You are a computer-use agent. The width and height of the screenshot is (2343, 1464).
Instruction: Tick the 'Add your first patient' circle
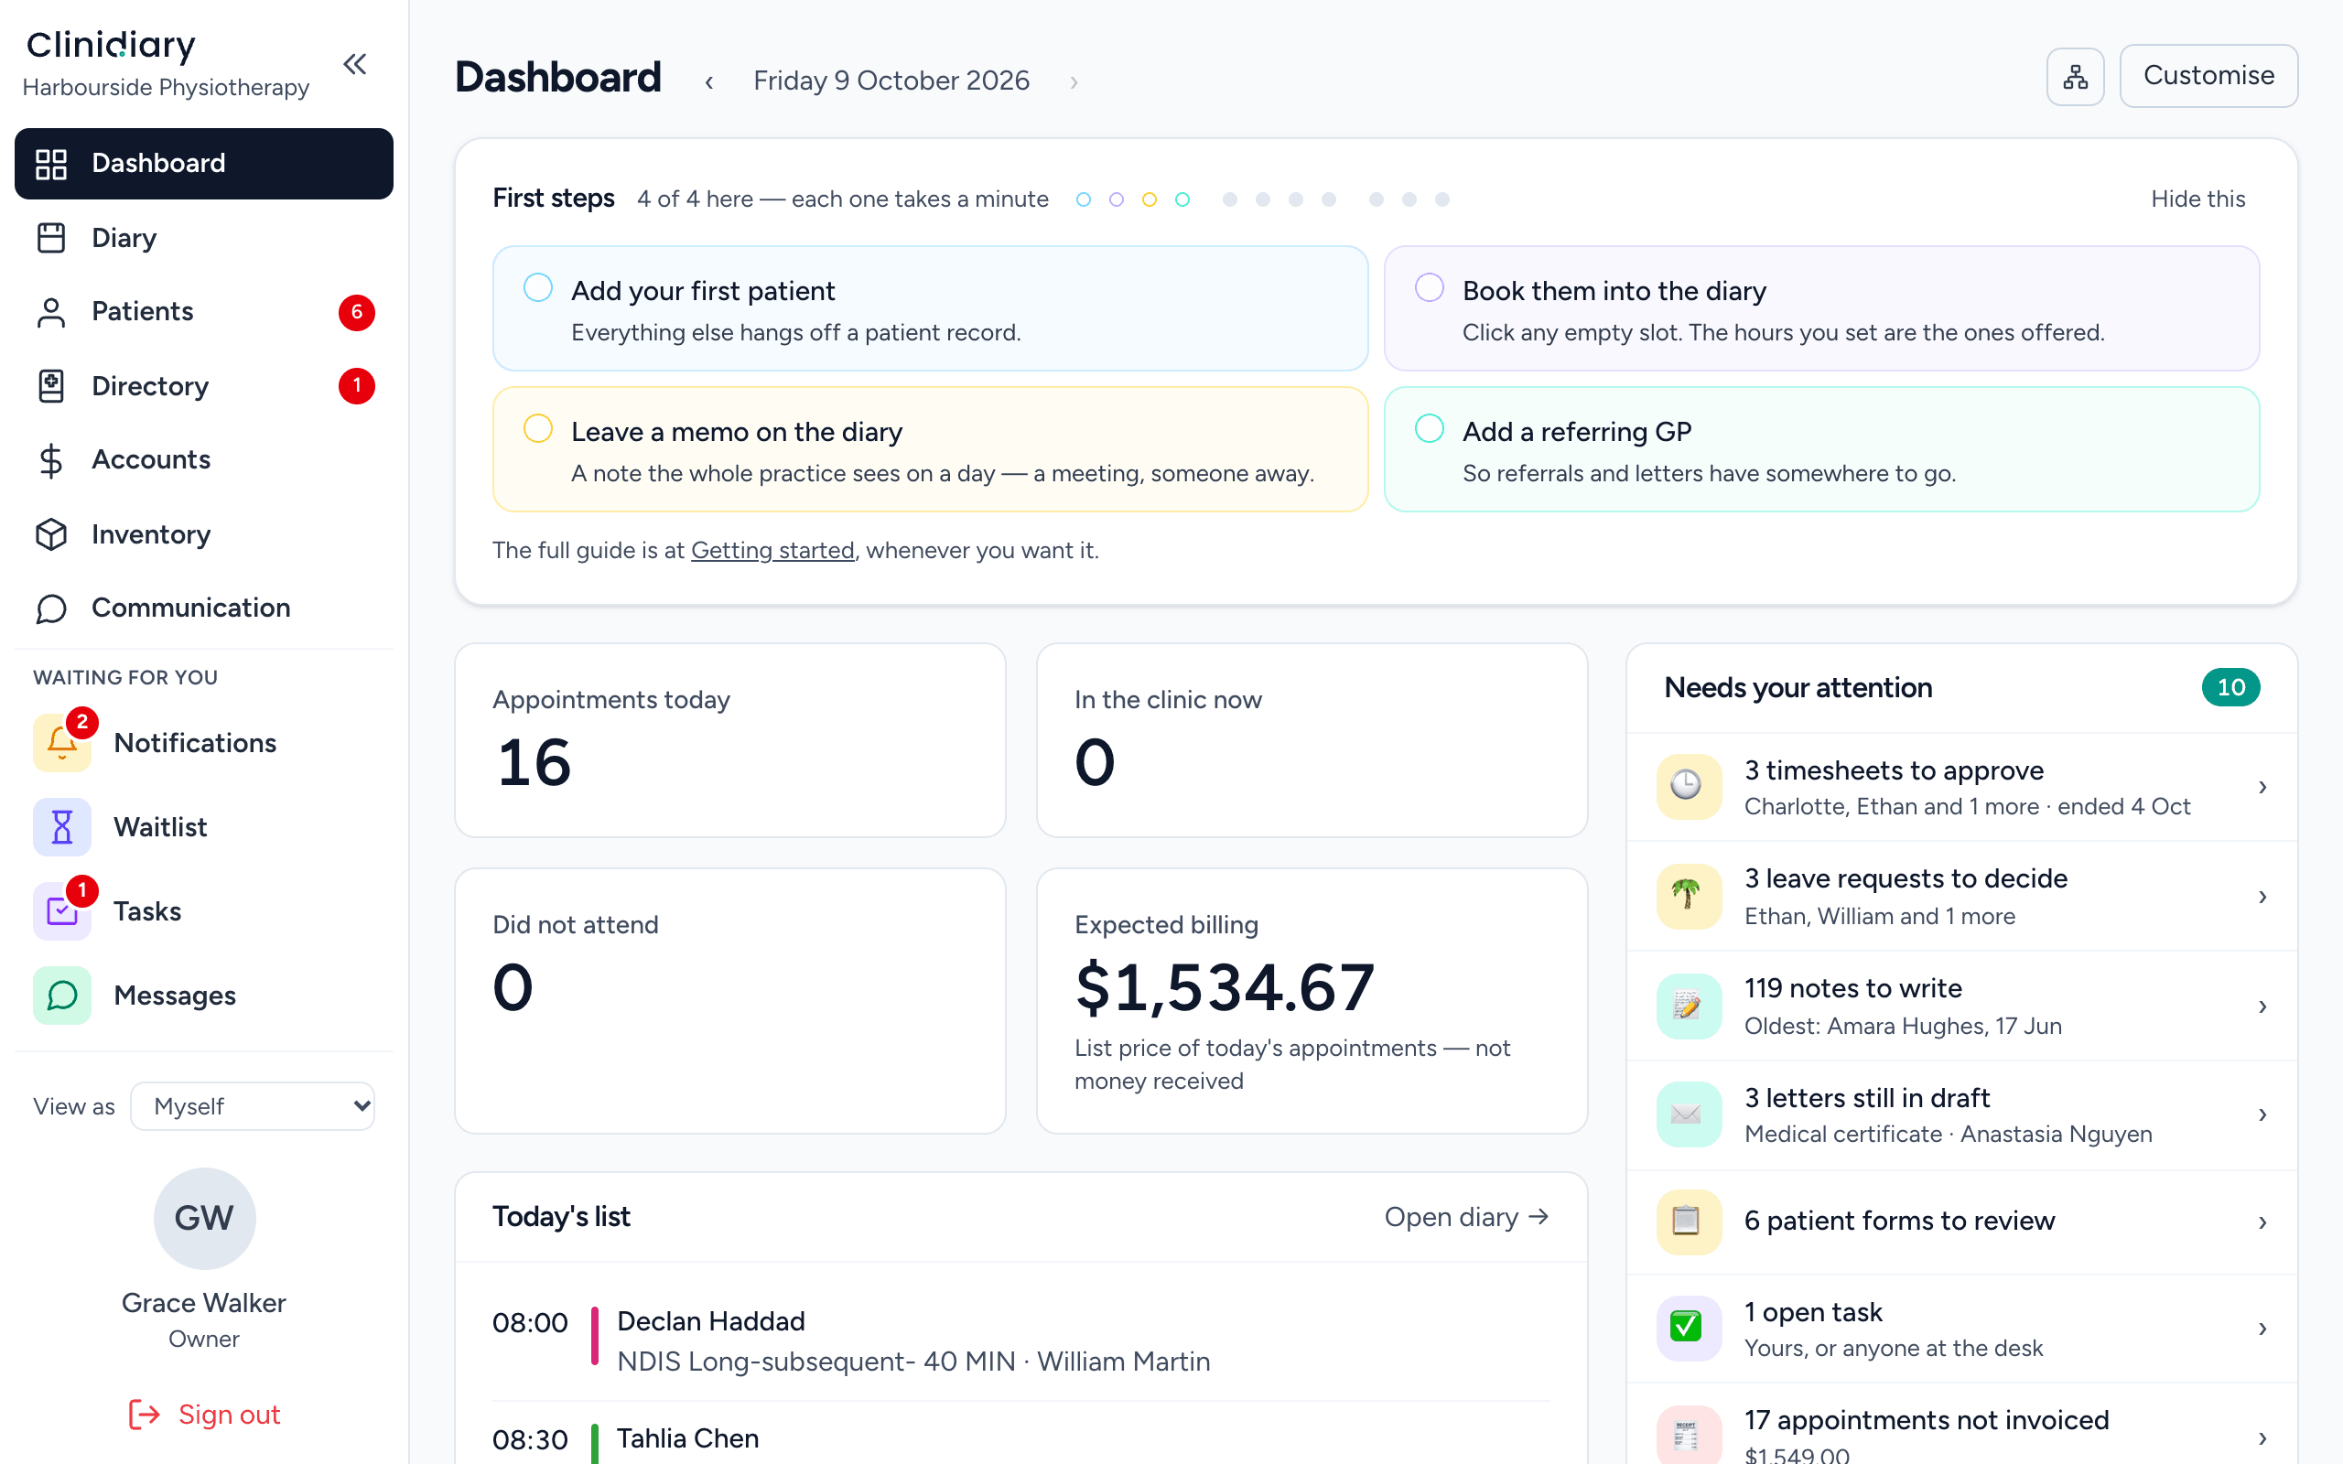[537, 287]
